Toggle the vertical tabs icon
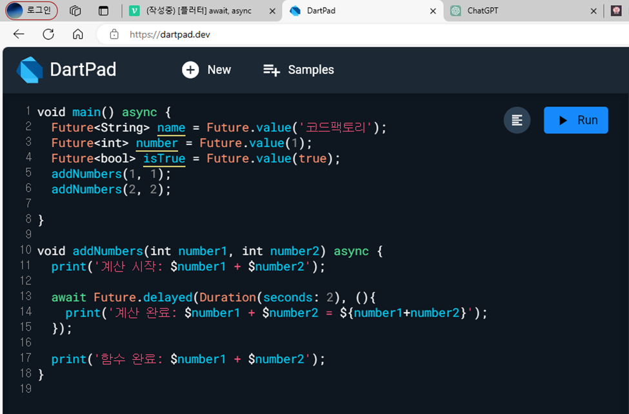This screenshot has width=629, height=414. tap(103, 11)
